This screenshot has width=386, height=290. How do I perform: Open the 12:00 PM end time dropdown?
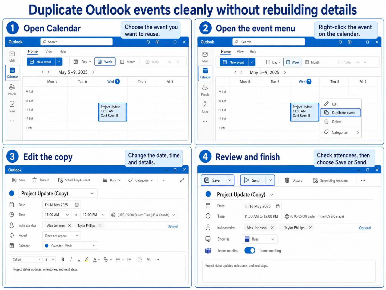(94, 215)
